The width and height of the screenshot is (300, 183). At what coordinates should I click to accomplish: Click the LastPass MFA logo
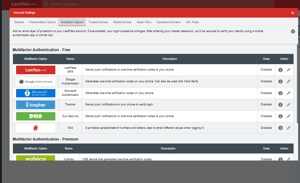click(x=36, y=70)
